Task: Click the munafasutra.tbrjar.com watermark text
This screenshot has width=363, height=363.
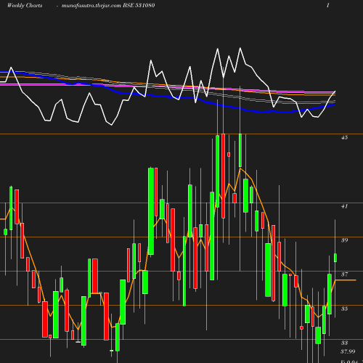Action: (x=91, y=6)
